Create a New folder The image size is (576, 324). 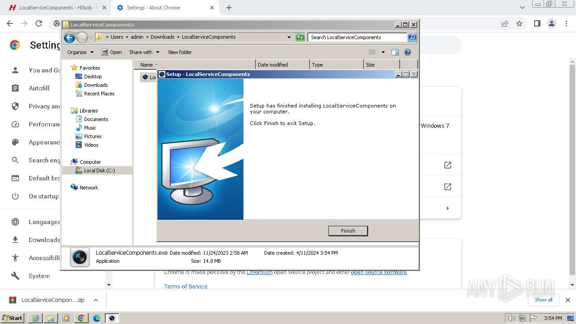(180, 52)
